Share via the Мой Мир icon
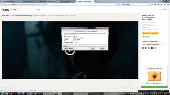 click(x=152, y=48)
